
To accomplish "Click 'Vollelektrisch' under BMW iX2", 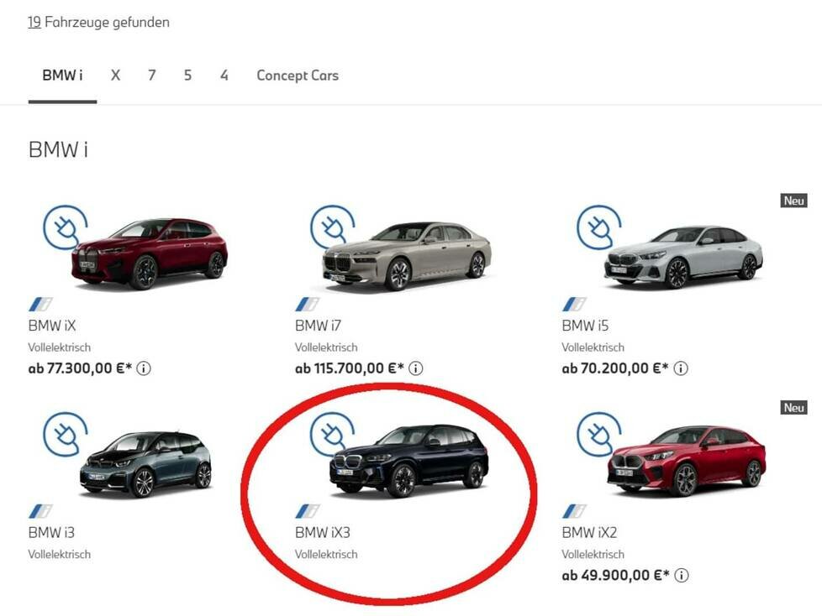I will (x=593, y=554).
